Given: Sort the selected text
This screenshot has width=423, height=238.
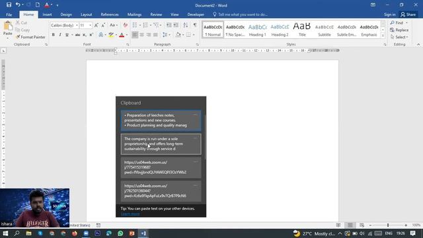Looking at the screenshot, I should coord(185,25).
